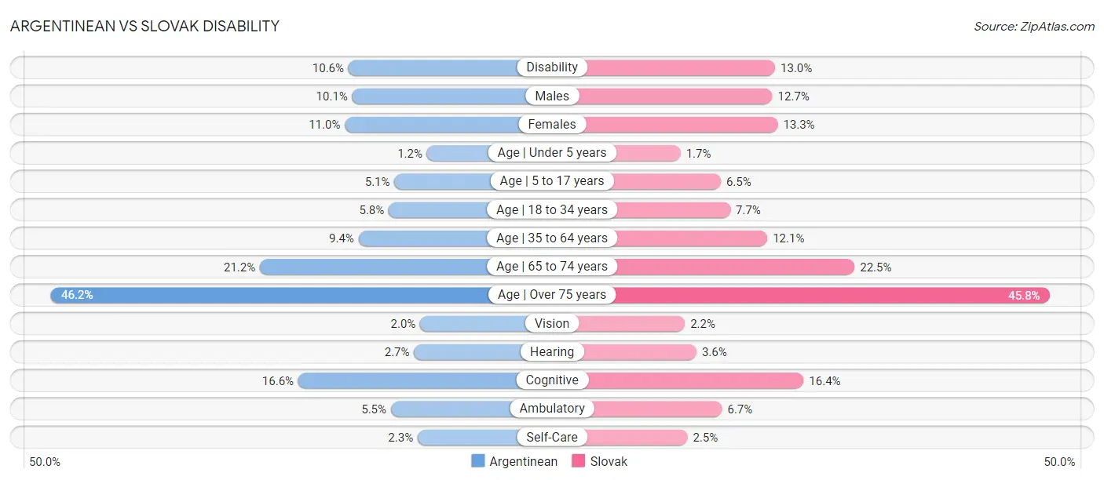This screenshot has width=1104, height=480.
Task: Click the blue Argentinean legend swatch
Action: (x=478, y=461)
